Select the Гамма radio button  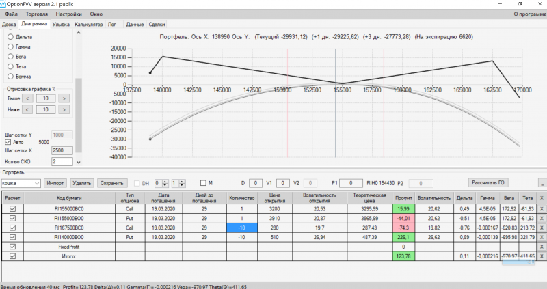tap(10, 46)
